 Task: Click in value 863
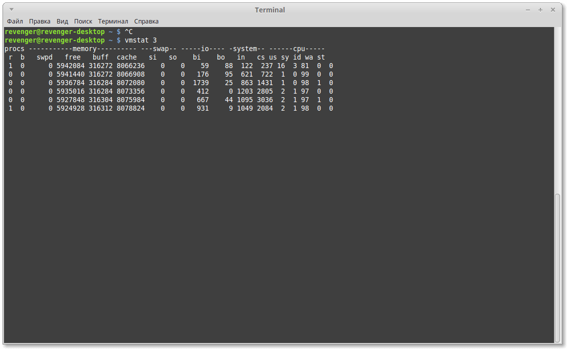pos(247,83)
